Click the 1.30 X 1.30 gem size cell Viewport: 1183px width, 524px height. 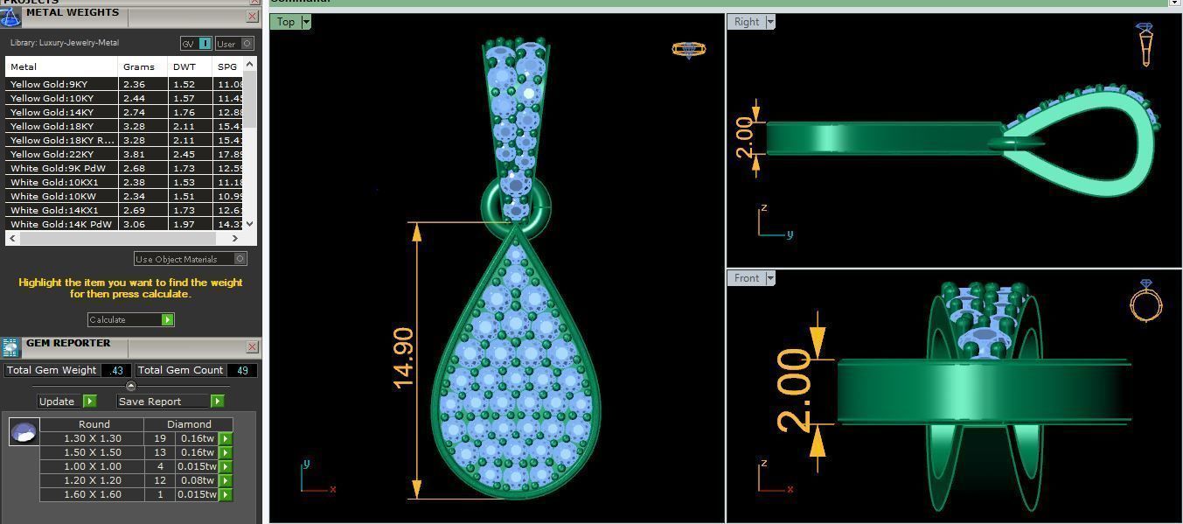pos(92,438)
